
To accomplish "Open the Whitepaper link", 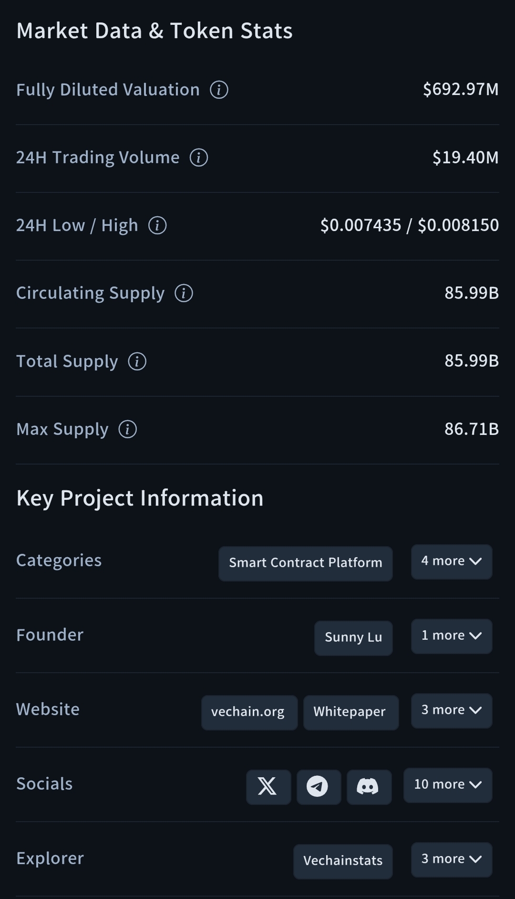I will point(350,712).
